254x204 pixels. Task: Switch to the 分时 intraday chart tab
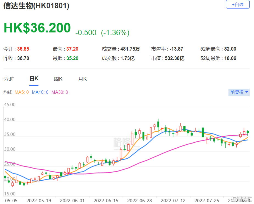(9, 79)
